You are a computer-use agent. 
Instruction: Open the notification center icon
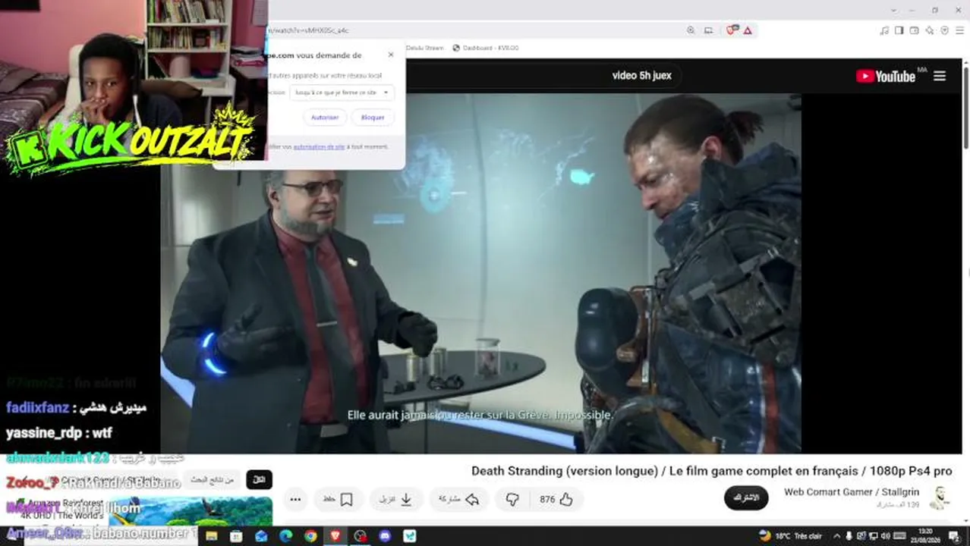click(x=954, y=536)
